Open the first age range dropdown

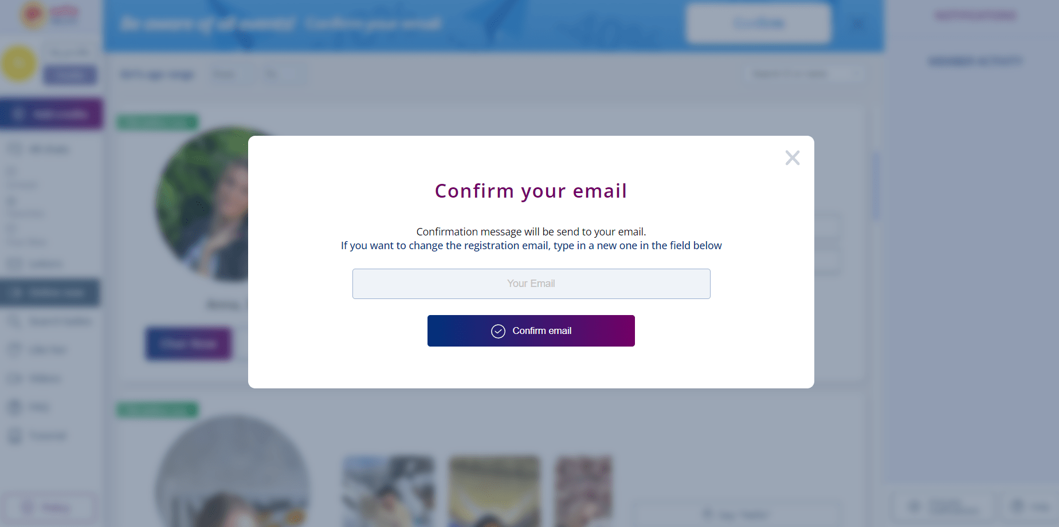[231, 74]
